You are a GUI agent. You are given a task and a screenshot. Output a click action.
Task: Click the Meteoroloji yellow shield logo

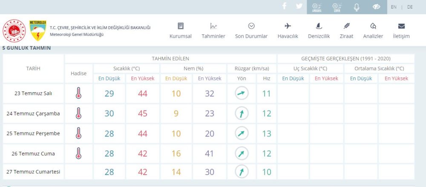coord(37,31)
